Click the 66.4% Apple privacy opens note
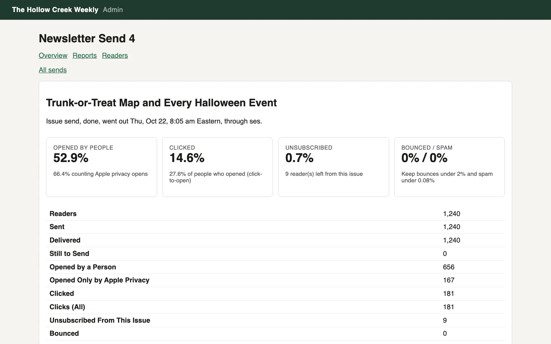 101,174
